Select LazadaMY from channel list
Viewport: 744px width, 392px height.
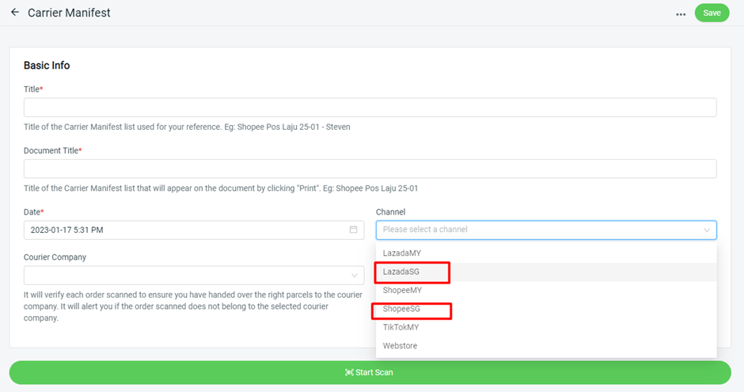click(x=546, y=253)
